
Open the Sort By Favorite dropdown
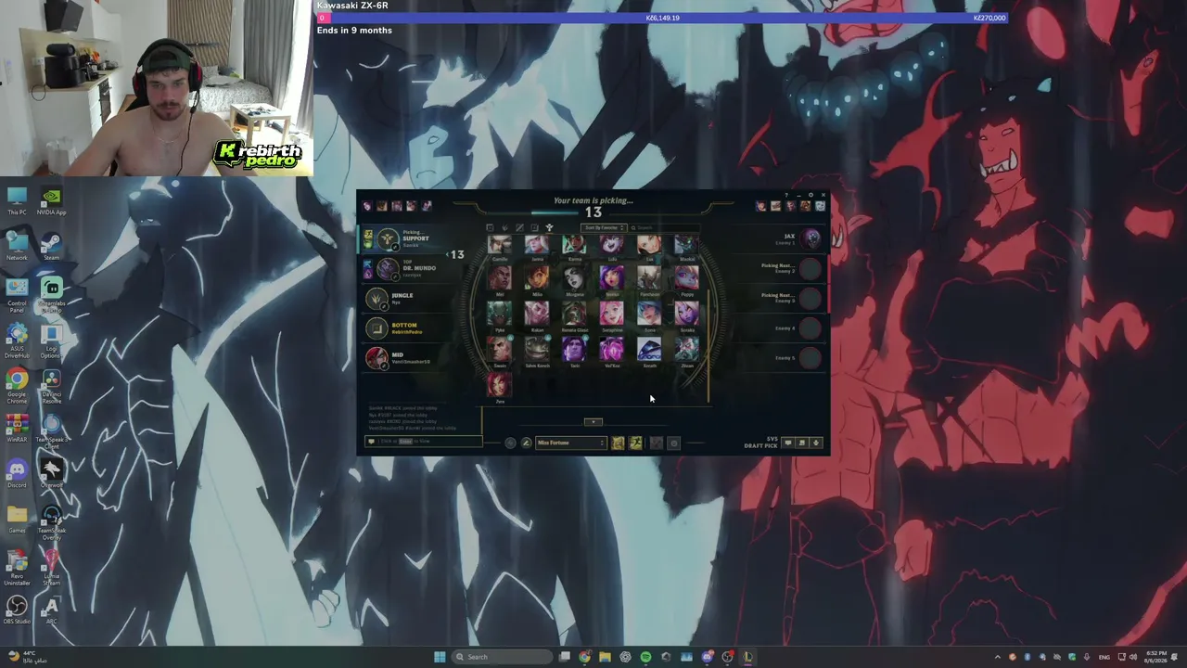click(604, 227)
